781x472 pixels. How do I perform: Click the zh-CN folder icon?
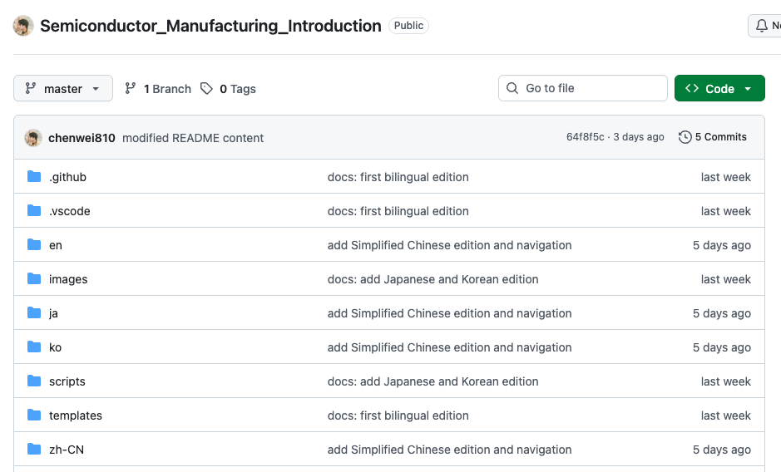tap(34, 449)
